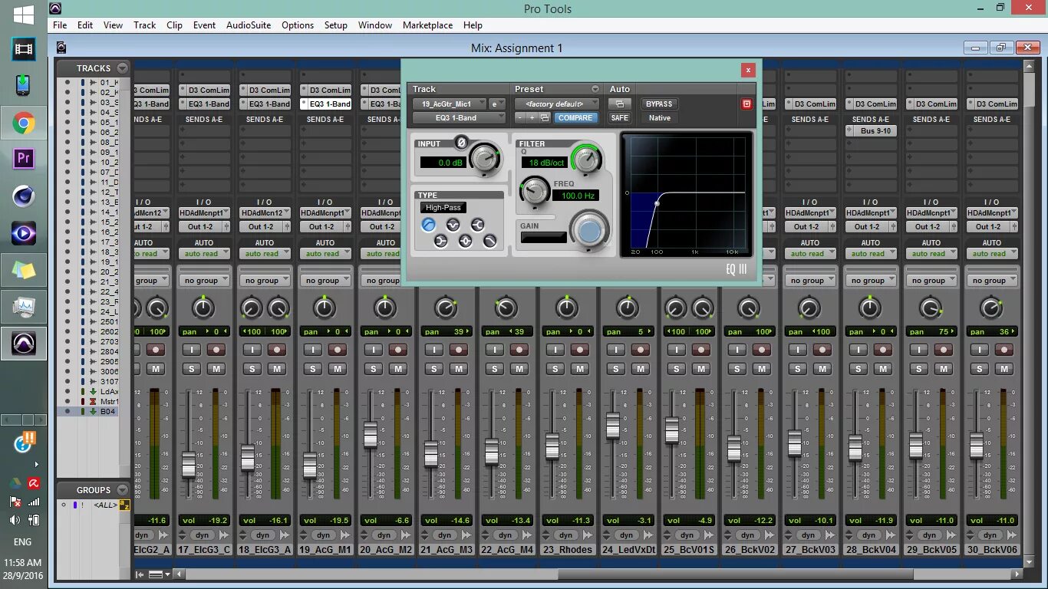The image size is (1048, 589).
Task: Click the 24_LedVxDt volume fader
Action: (612, 425)
